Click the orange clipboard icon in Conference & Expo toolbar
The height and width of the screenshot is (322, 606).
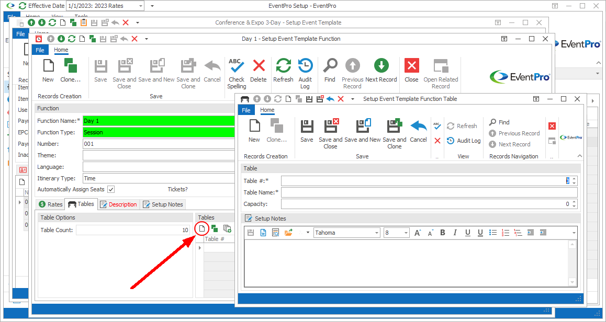(x=84, y=22)
